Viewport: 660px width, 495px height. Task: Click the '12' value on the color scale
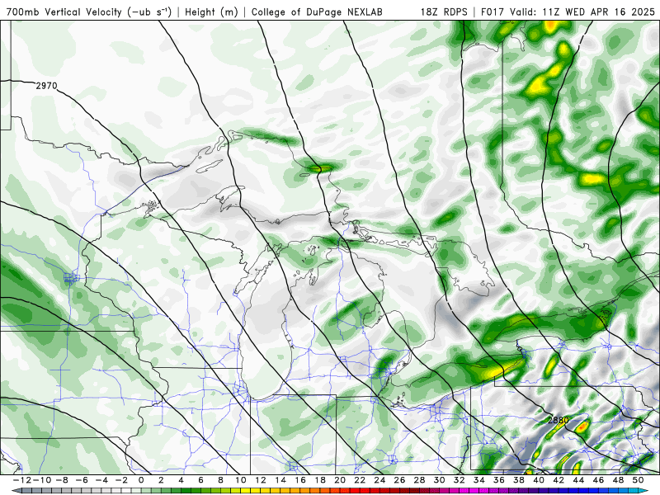tap(261, 480)
